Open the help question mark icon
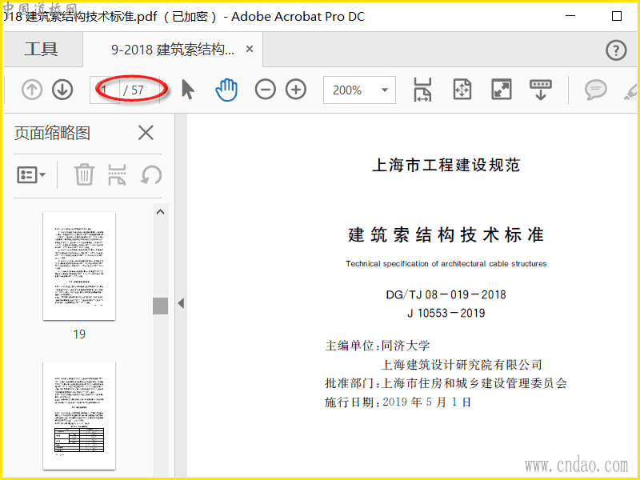The image size is (640, 480). click(x=616, y=50)
